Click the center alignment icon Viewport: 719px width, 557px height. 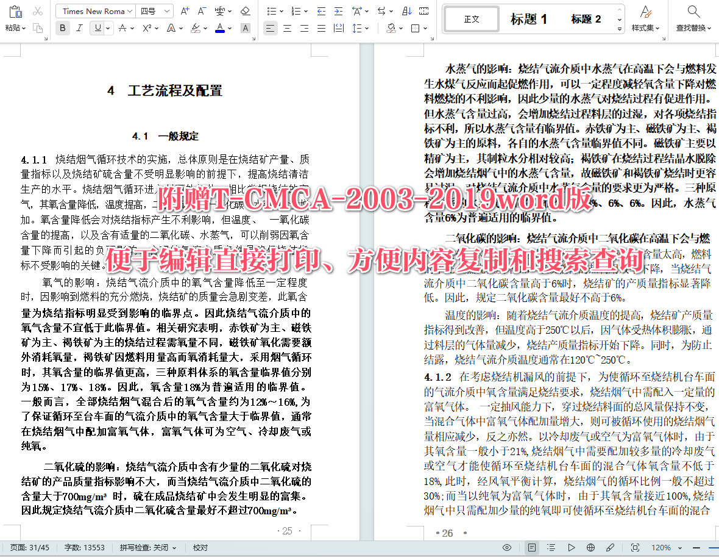point(286,28)
